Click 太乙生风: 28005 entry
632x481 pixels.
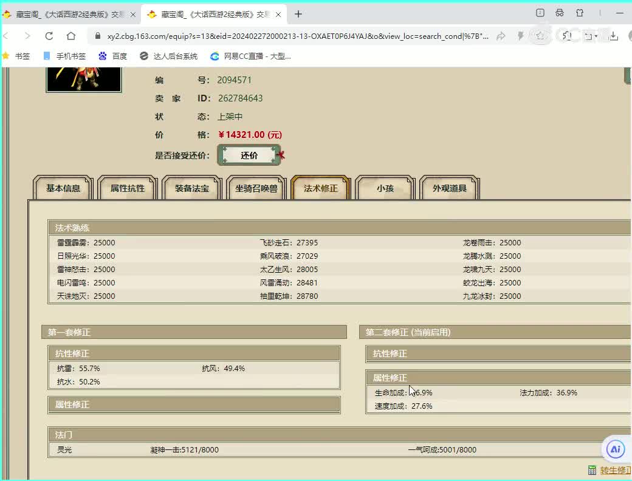coord(289,269)
